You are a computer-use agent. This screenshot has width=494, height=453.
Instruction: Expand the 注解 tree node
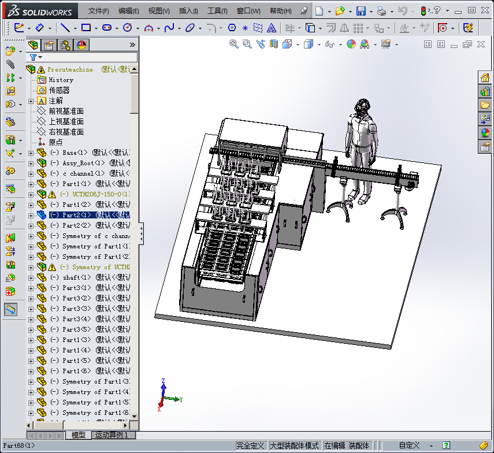31,101
